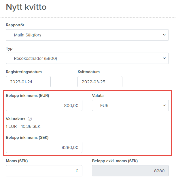Click the greyed Belopp exkl. moms field

130,171
